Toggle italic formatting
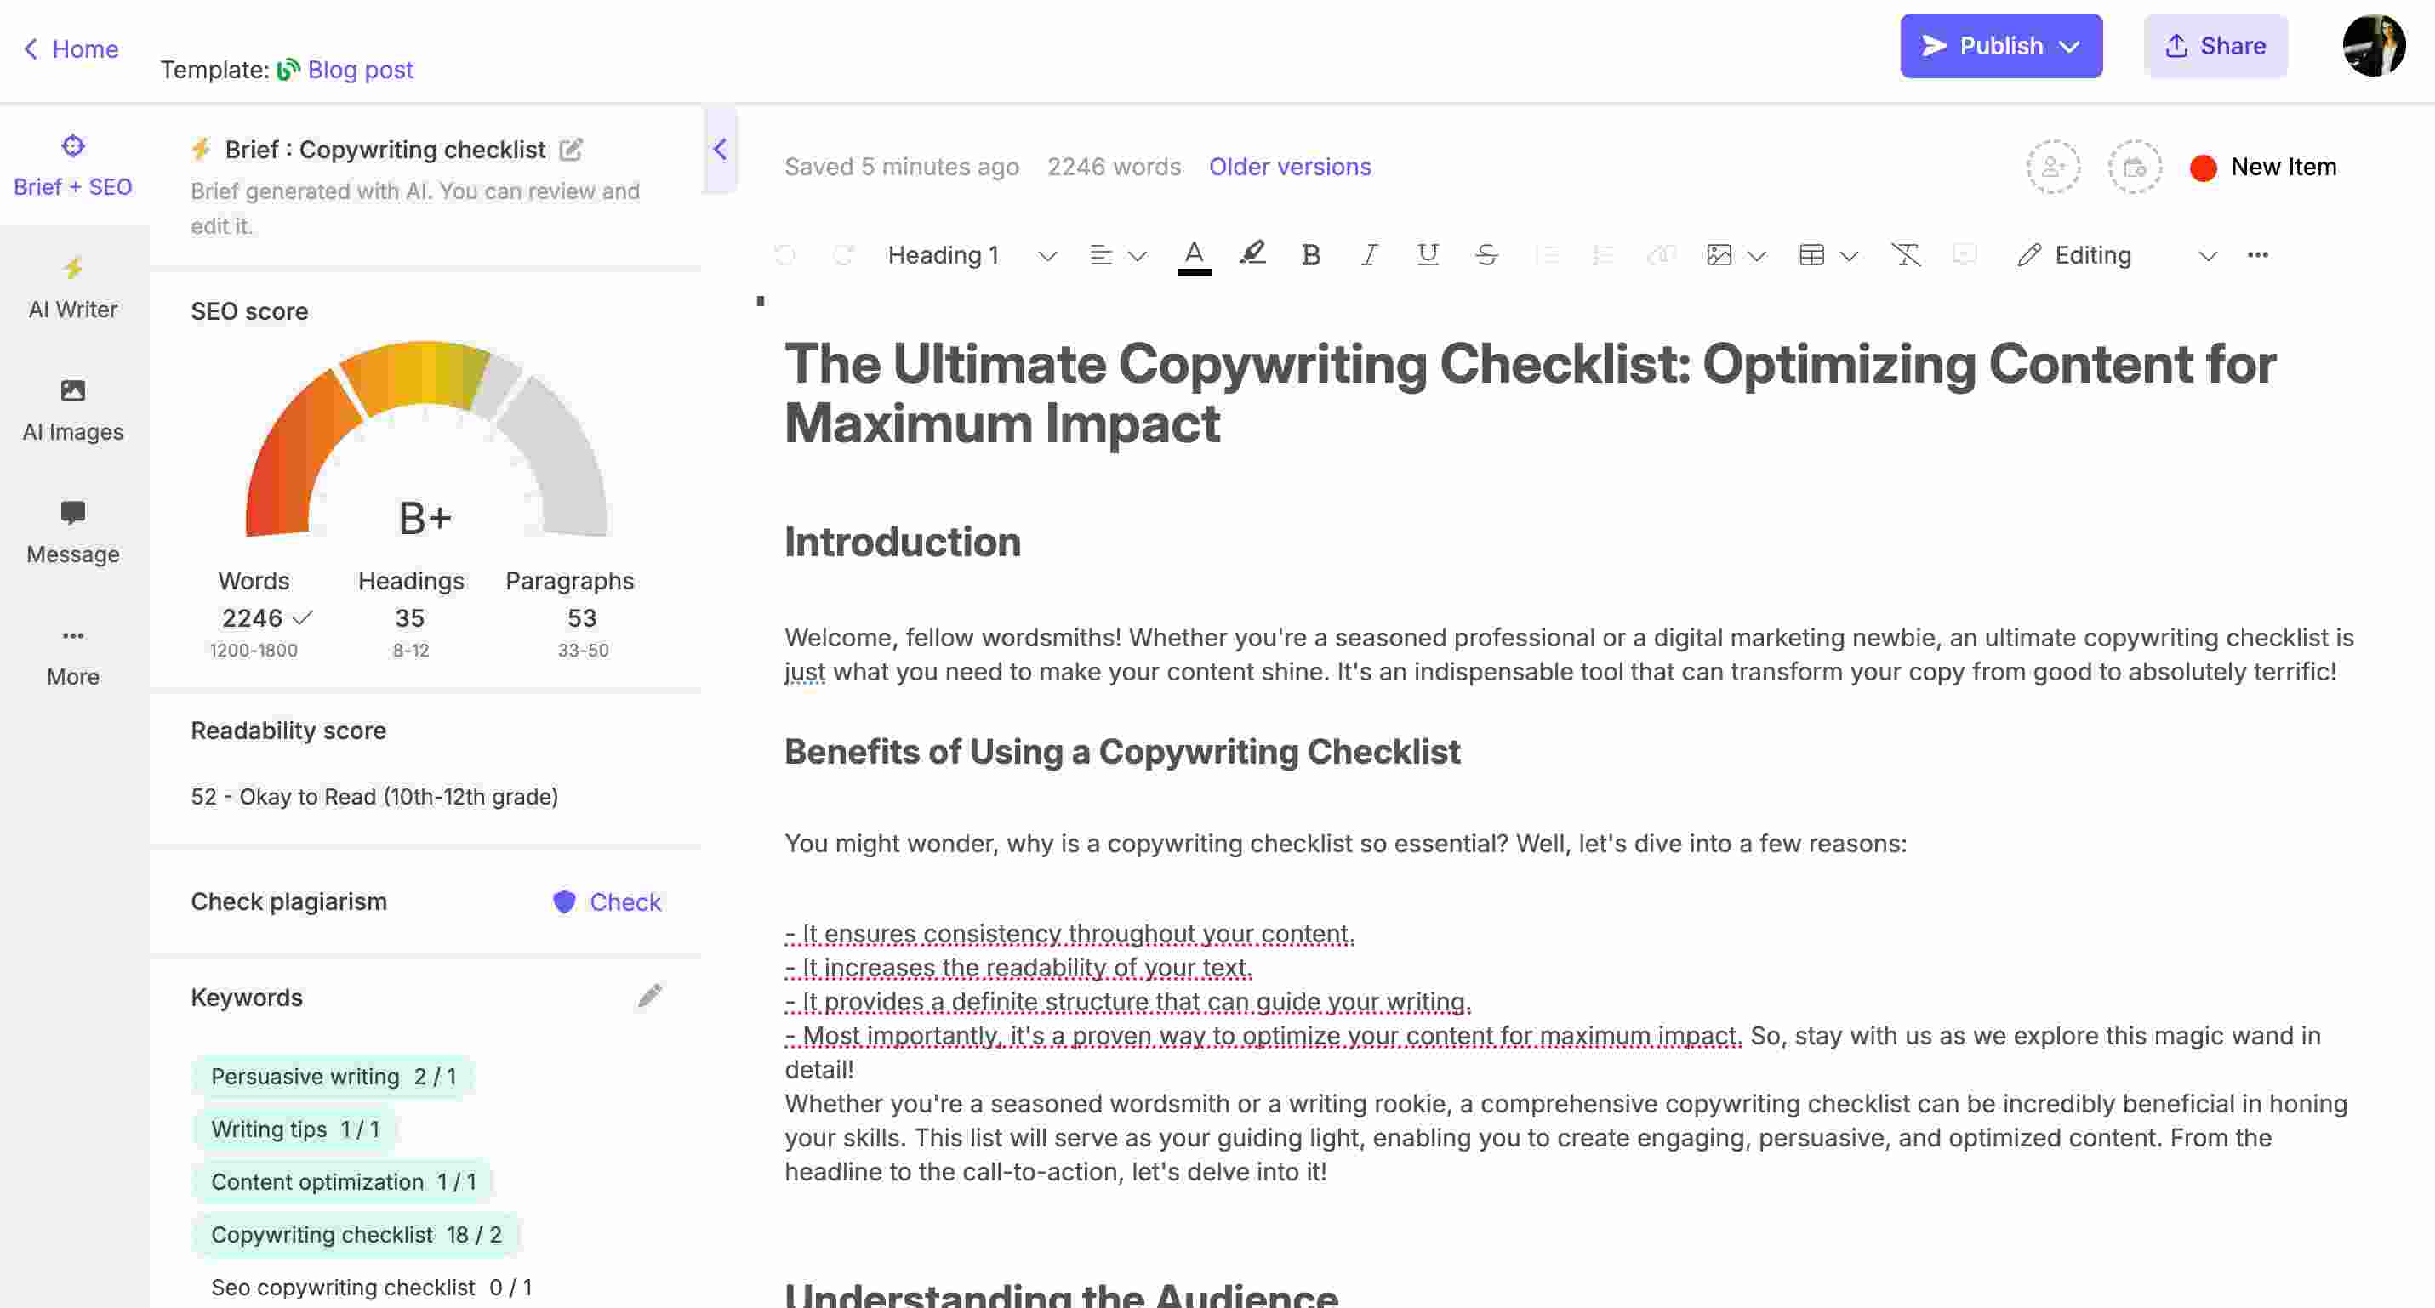The height and width of the screenshot is (1308, 2435). [1369, 255]
